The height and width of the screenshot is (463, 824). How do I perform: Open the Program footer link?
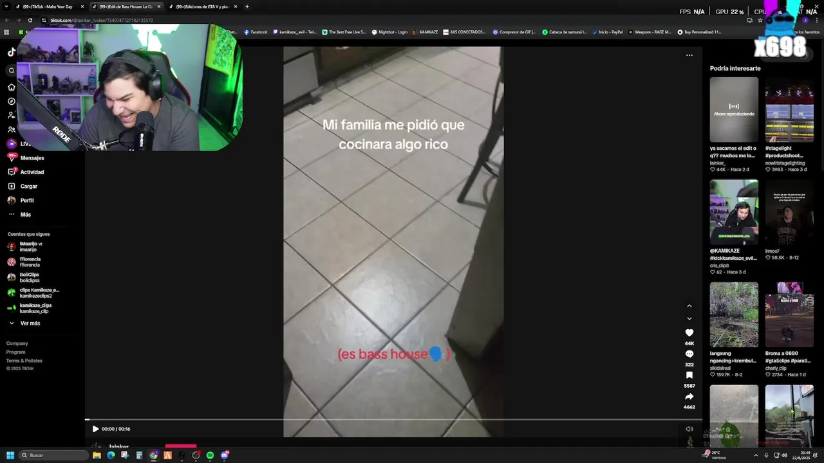[16, 352]
